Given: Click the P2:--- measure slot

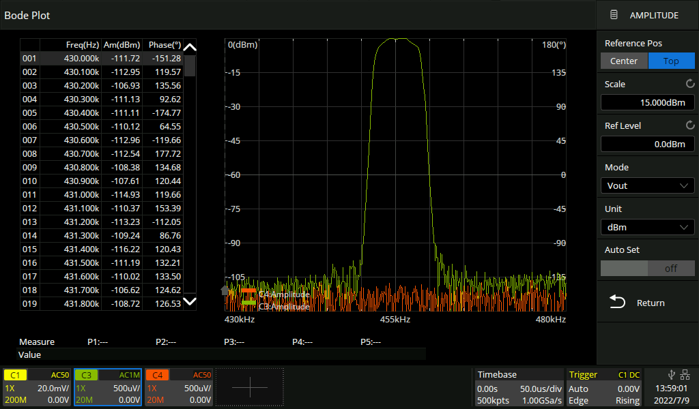Looking at the screenshot, I should click(166, 342).
